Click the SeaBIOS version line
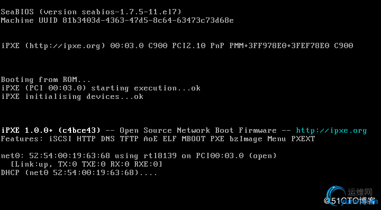Screen dimensions: 381x210 [x=91, y=12]
